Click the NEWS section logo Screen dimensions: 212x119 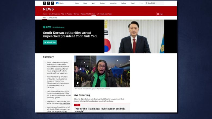(x=48, y=9)
